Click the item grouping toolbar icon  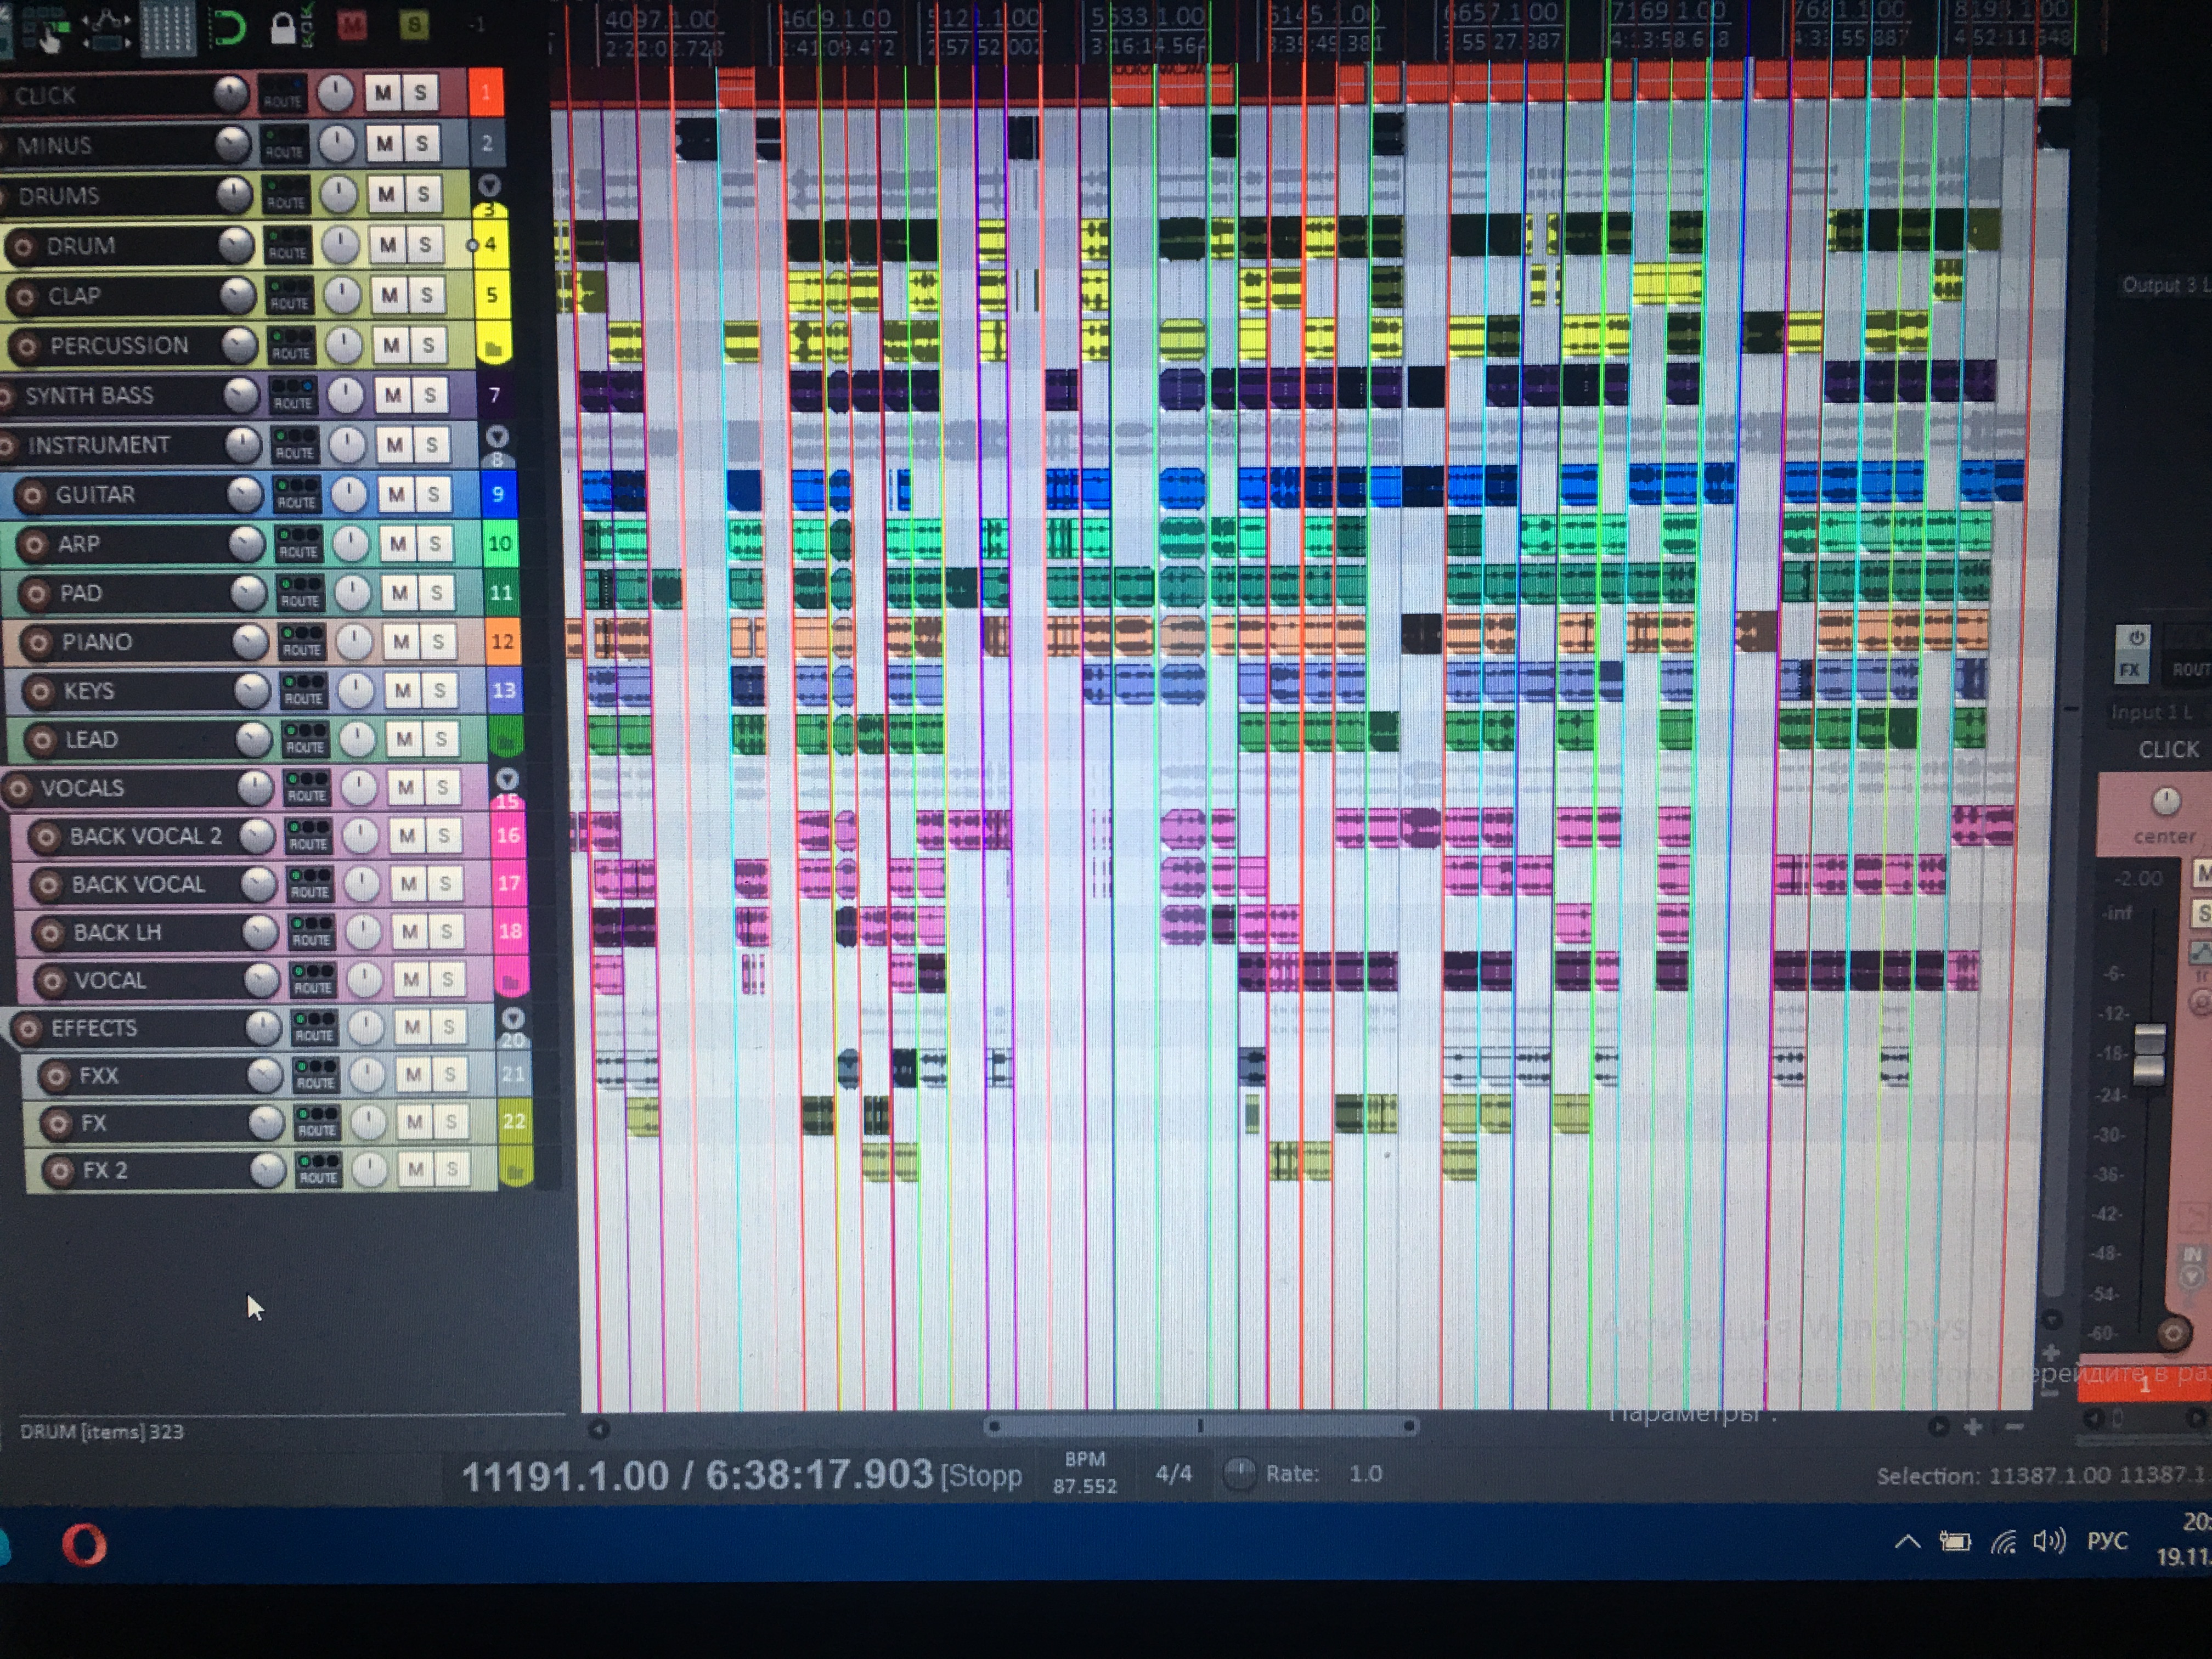45,28
